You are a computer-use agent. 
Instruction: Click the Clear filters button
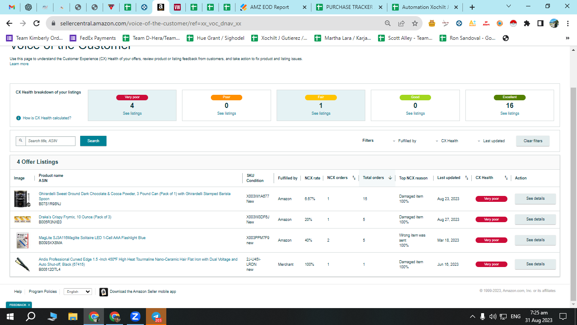(533, 141)
